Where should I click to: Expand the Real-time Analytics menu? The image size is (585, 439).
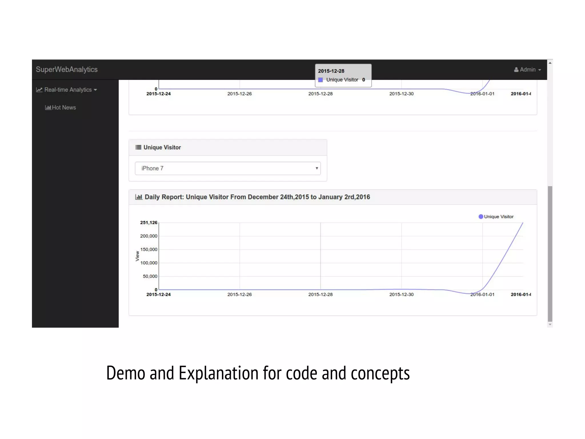67,90
